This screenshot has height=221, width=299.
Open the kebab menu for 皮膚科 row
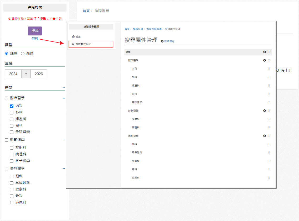coord(269,161)
